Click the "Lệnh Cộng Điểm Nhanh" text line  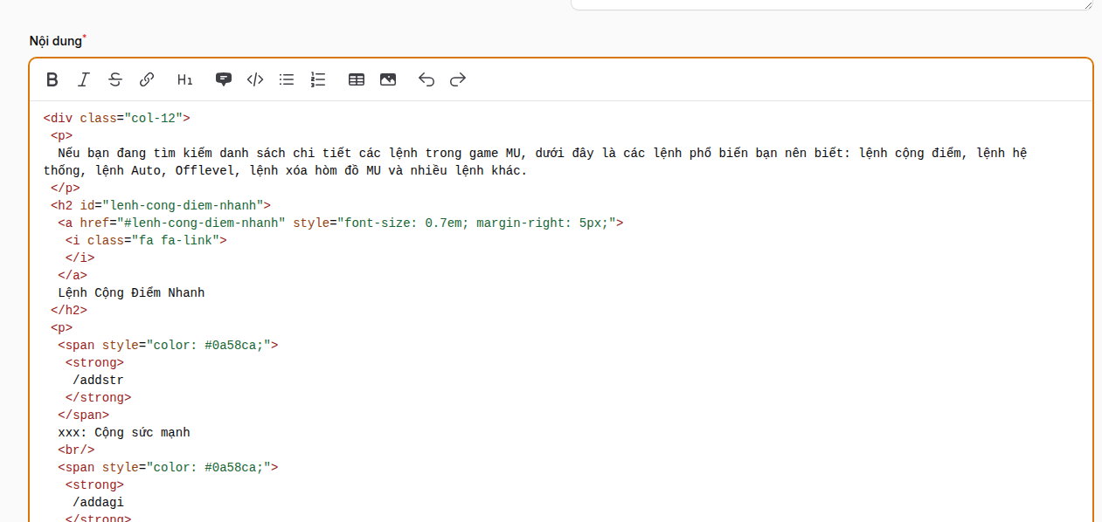(131, 292)
